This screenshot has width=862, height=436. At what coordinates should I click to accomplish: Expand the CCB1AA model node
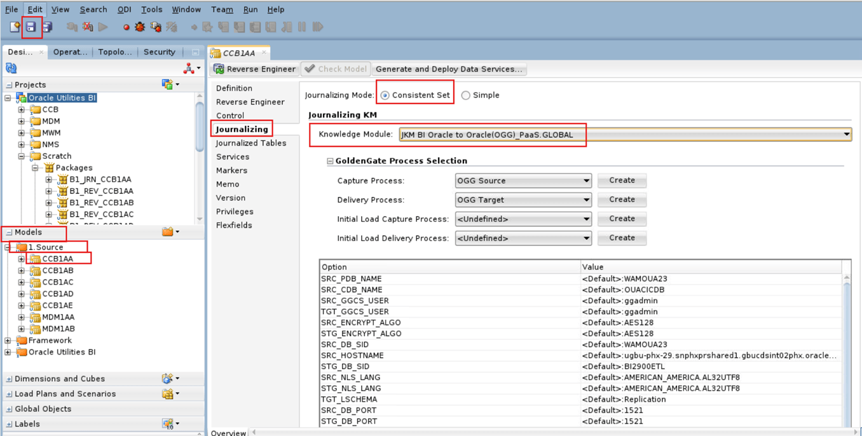click(22, 259)
